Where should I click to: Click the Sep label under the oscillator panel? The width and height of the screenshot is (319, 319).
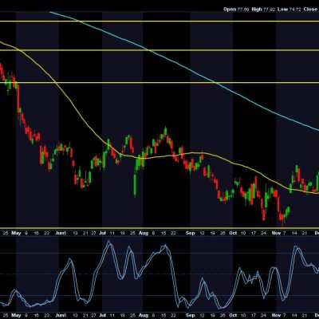click(190, 315)
